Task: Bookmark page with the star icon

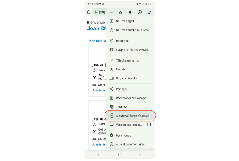Action: pyautogui.click(x=121, y=12)
